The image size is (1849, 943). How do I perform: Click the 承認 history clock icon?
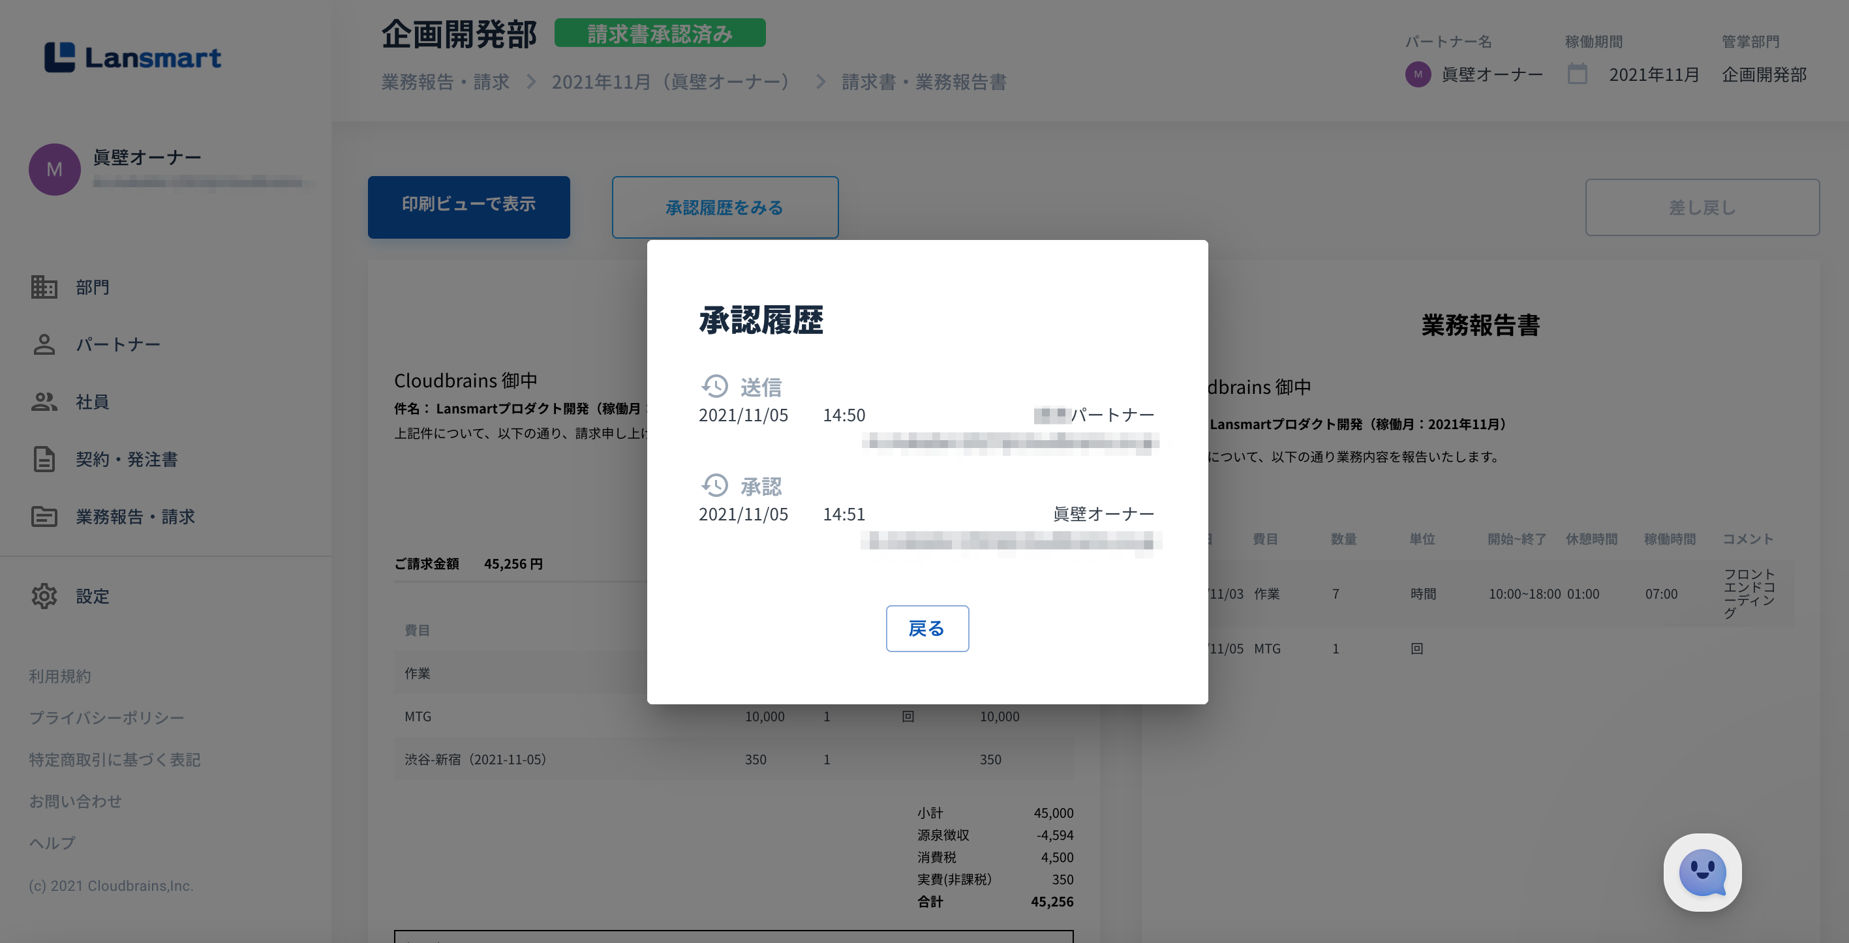[x=715, y=486]
